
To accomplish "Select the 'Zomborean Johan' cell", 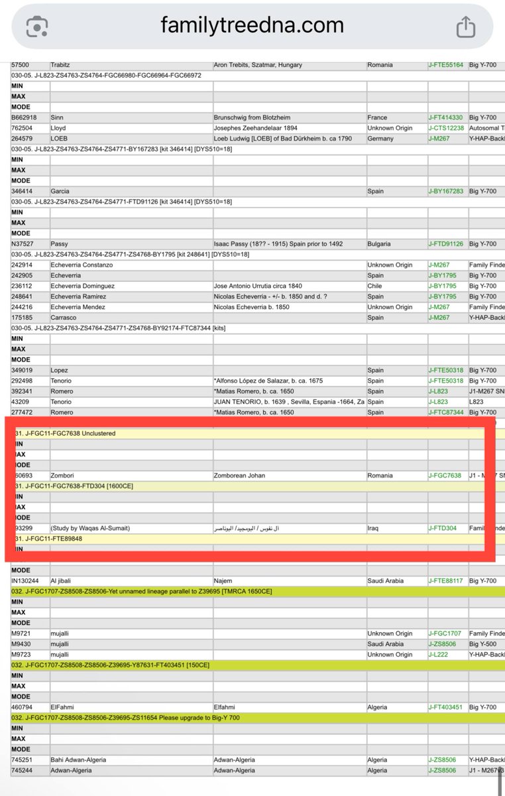I will click(x=240, y=476).
